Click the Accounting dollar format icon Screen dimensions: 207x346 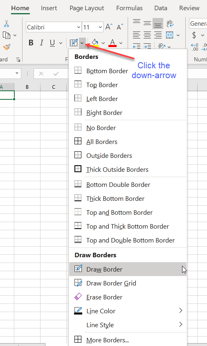(x=194, y=35)
